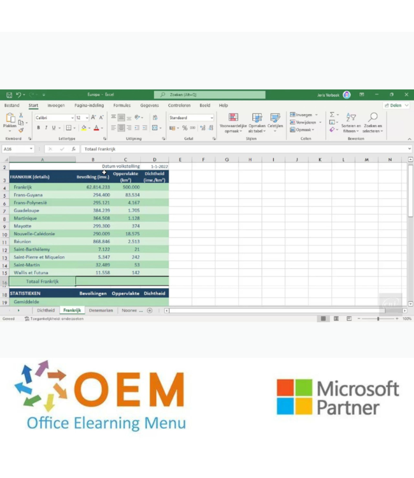The height and width of the screenshot is (478, 414).
Task: Toggle center horizontal alignment
Action: pos(121,127)
